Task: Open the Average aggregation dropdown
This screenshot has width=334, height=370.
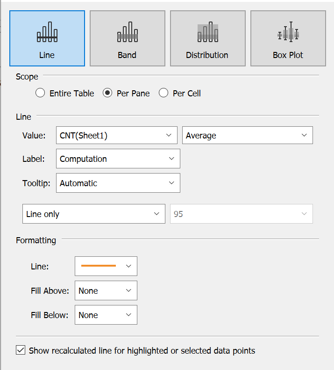Action: (247, 136)
